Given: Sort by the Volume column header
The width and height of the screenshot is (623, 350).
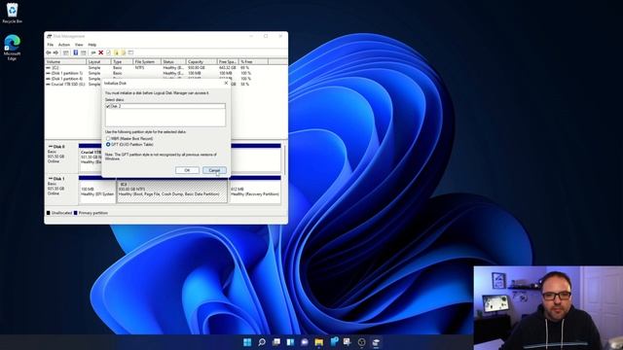Looking at the screenshot, I should (x=65, y=62).
